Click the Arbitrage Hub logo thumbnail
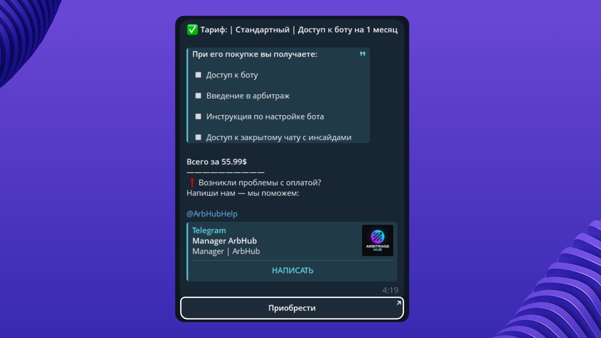The image size is (601, 338). (378, 240)
